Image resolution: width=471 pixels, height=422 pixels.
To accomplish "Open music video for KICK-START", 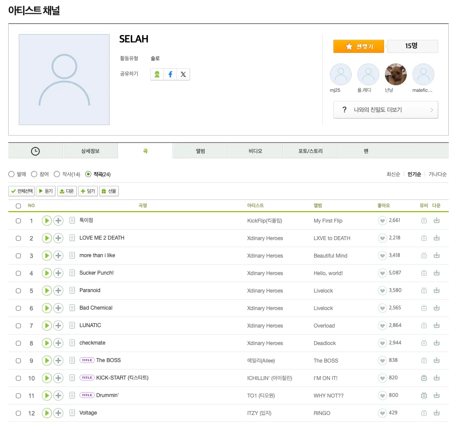I will click(x=424, y=378).
